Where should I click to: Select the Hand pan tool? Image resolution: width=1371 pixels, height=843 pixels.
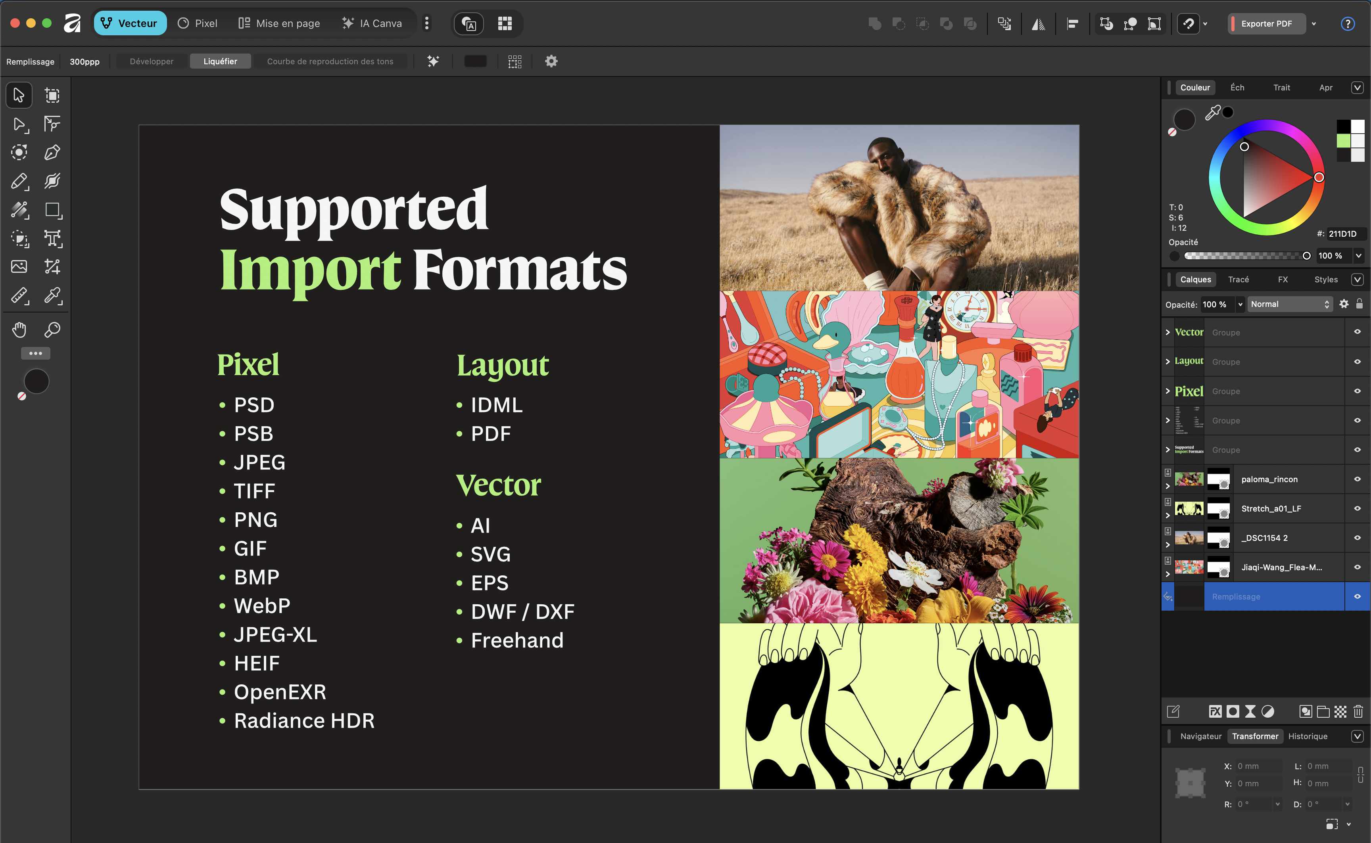(x=19, y=330)
